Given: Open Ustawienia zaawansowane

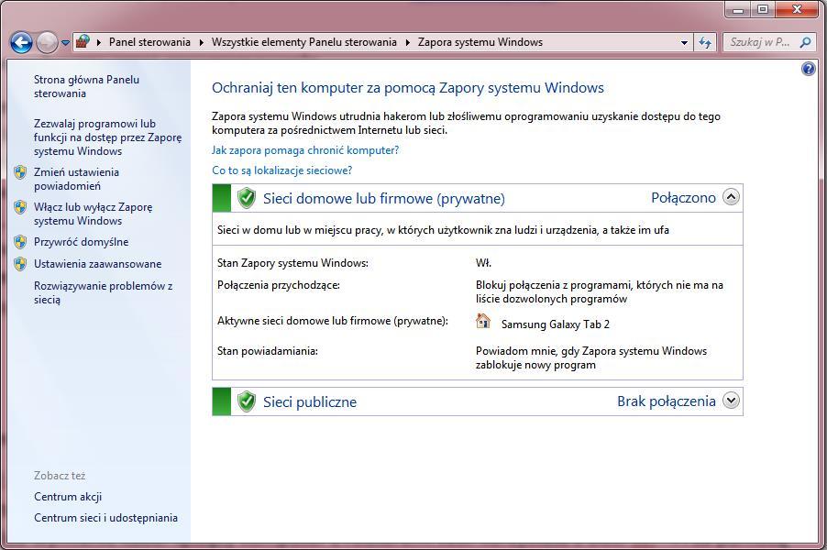Looking at the screenshot, I should pos(97,264).
